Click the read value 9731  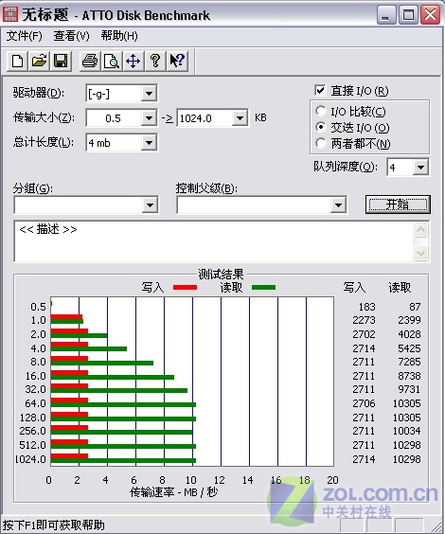(409, 389)
